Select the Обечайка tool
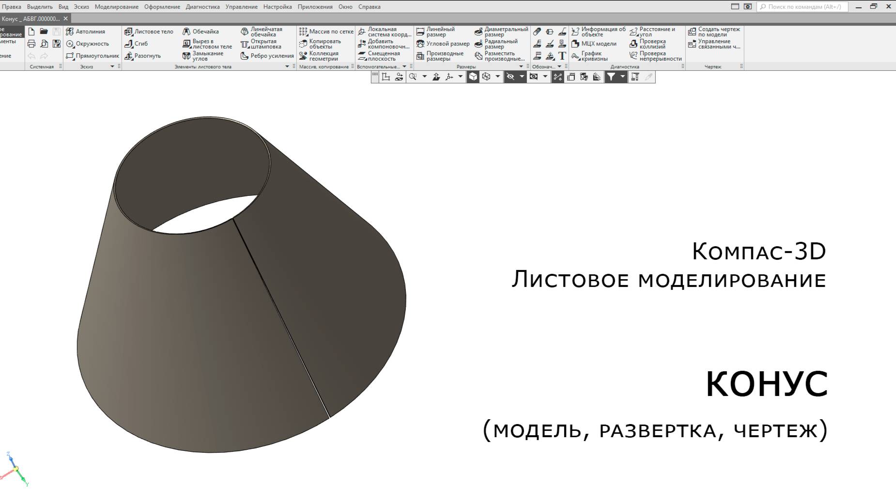 201,31
